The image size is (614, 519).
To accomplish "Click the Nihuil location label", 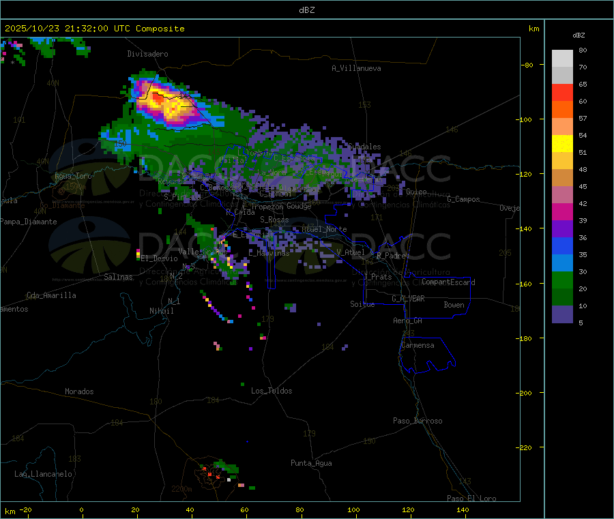I will pos(161,311).
